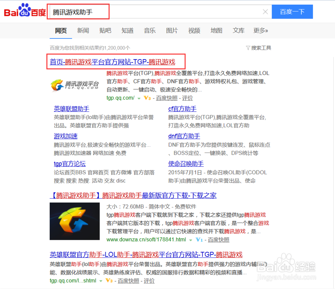Click text 论坛首页BBS 官网首页 官方微博 官方部落
Screen dimensions: 335x289
point(104,172)
